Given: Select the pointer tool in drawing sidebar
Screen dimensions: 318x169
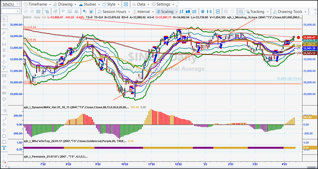Looking at the screenshot, I should pyautogui.click(x=4, y=19).
